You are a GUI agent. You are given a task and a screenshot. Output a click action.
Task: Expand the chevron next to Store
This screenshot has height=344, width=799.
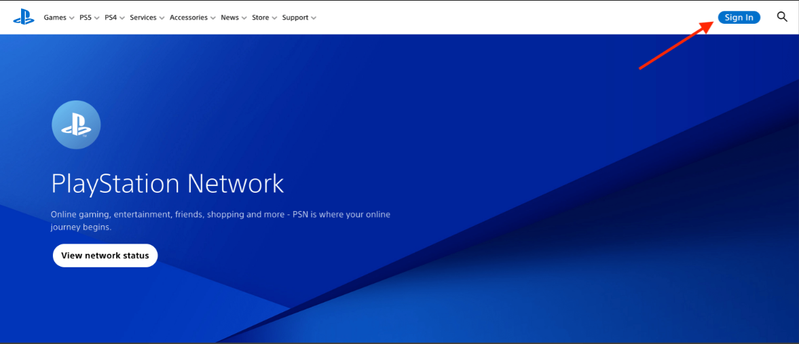pyautogui.click(x=274, y=18)
